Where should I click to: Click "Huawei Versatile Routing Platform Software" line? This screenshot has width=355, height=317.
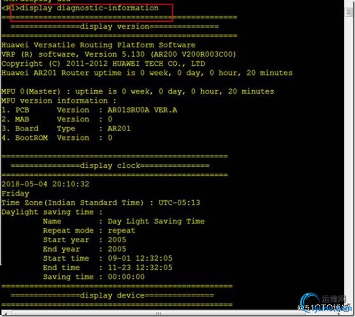(98, 45)
